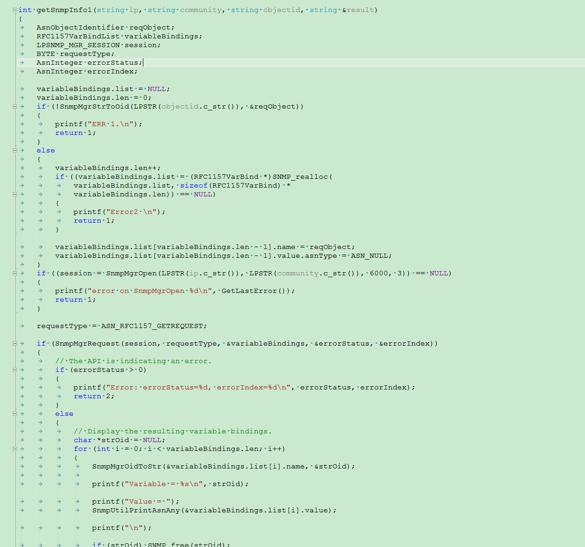The height and width of the screenshot is (547, 585).
Task: Click the 'i++' in the for loop
Action: [274, 449]
